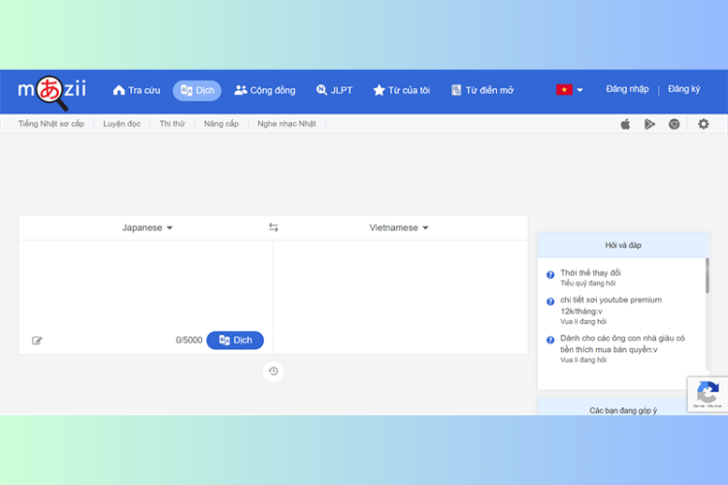Screen dimensions: 728x485
Task: Click the Japanese text input area
Action: click(x=146, y=283)
